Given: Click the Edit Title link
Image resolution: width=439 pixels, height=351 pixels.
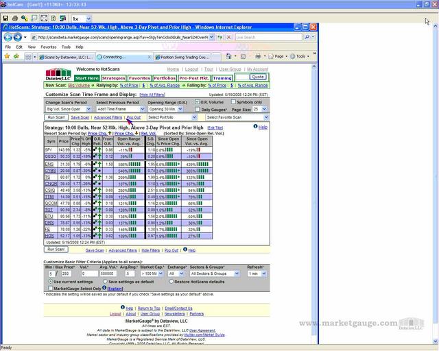Looking at the screenshot, I should tap(215, 128).
